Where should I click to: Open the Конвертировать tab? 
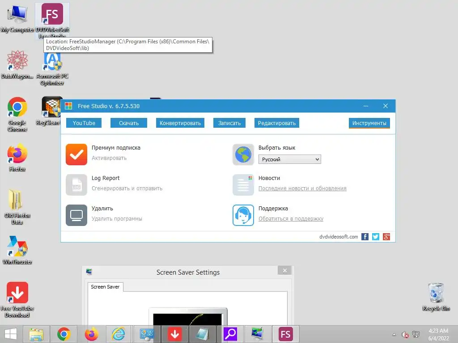180,123
